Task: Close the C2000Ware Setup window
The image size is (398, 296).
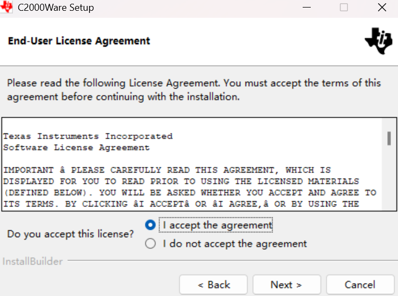Action: 382,8
